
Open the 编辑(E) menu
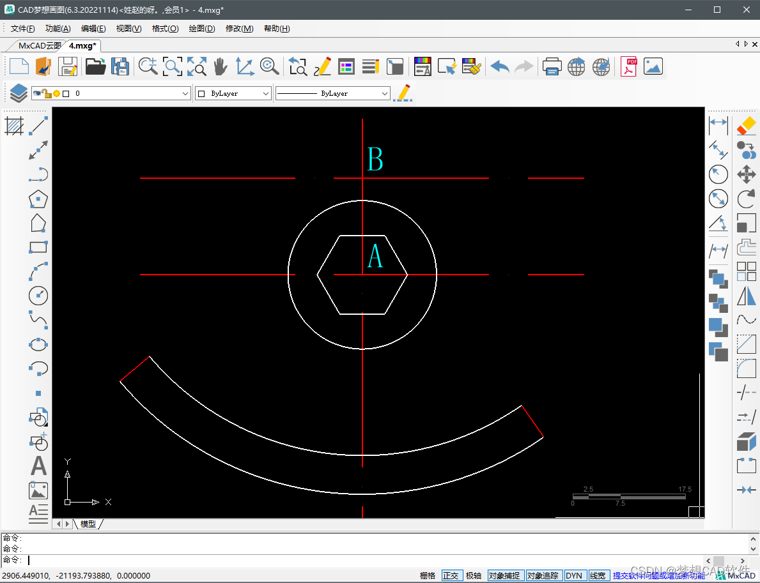click(93, 29)
